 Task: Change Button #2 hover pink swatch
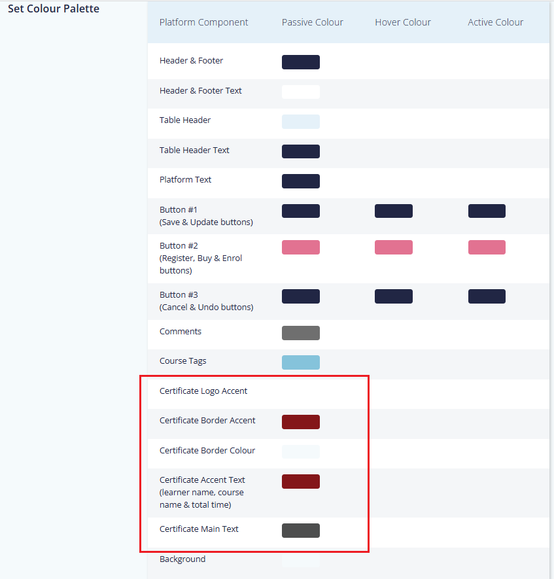point(394,247)
